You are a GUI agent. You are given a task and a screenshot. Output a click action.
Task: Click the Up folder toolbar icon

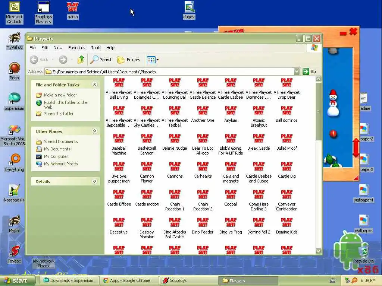(81, 60)
